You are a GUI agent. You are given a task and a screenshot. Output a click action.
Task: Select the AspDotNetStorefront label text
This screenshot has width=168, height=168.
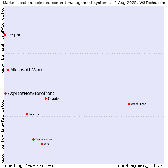pyautogui.click(x=31, y=94)
